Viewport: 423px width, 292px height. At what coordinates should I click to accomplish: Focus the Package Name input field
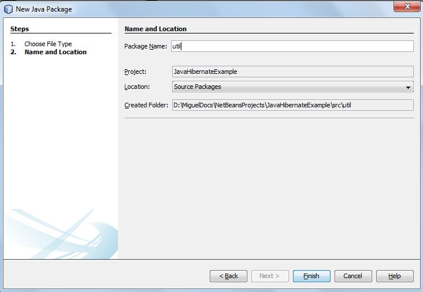click(292, 46)
